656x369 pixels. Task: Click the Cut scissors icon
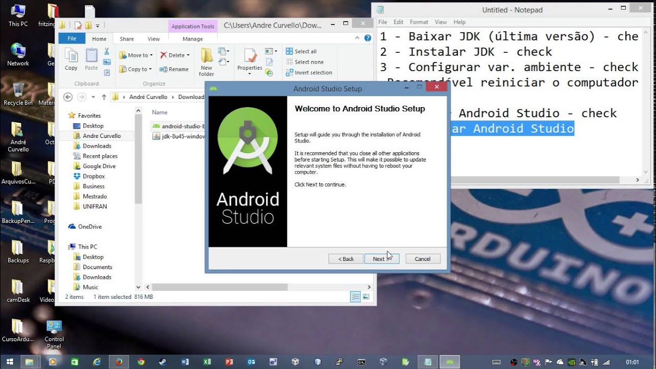click(107, 51)
